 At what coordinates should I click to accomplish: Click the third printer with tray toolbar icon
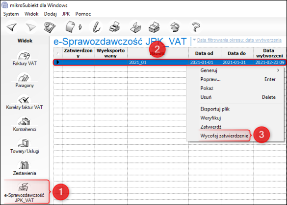(x=154, y=27)
